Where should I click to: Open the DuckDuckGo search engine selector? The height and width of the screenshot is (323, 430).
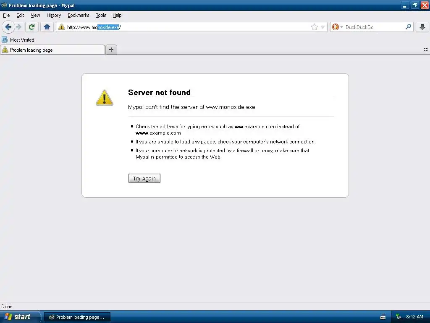coord(337,27)
